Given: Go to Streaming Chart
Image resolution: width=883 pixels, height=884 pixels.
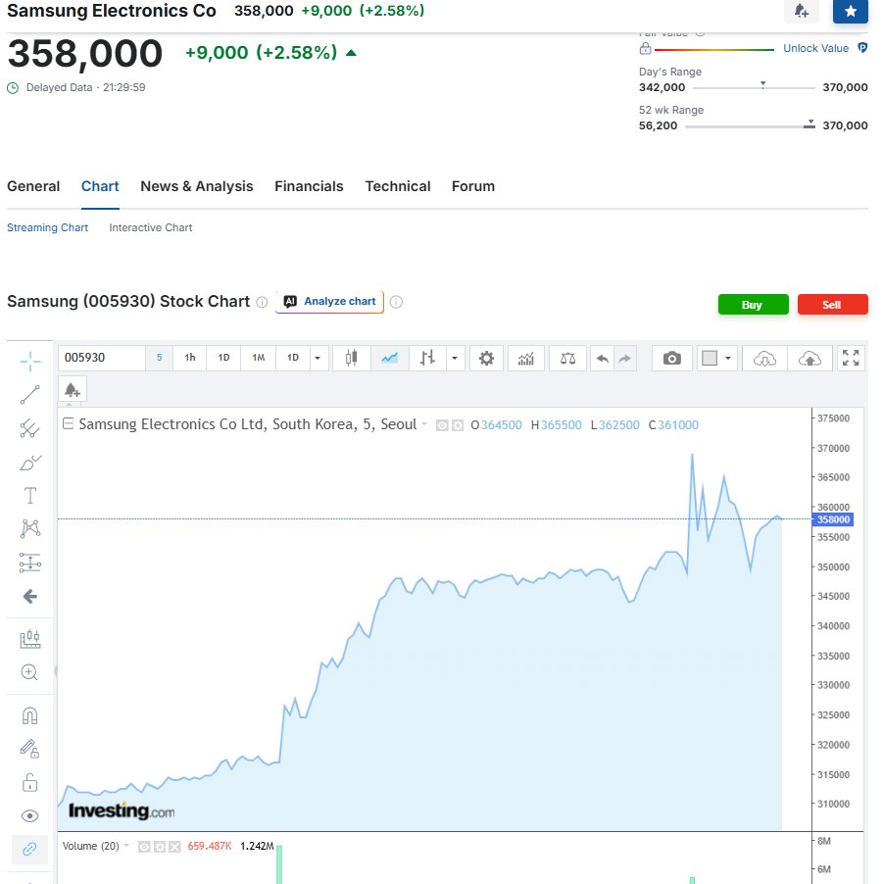Looking at the screenshot, I should pyautogui.click(x=47, y=227).
